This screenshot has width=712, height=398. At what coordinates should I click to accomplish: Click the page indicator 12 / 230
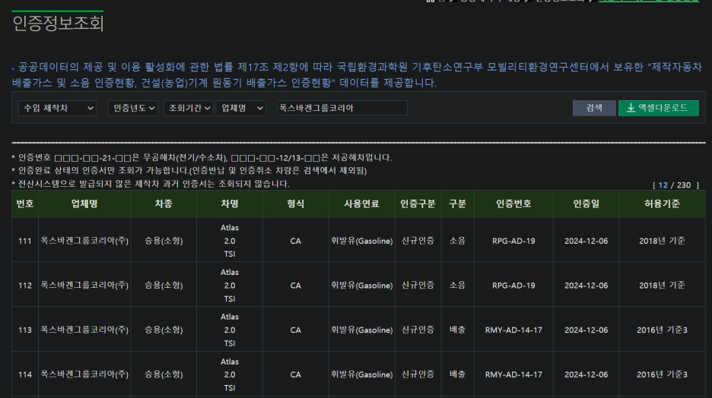675,185
